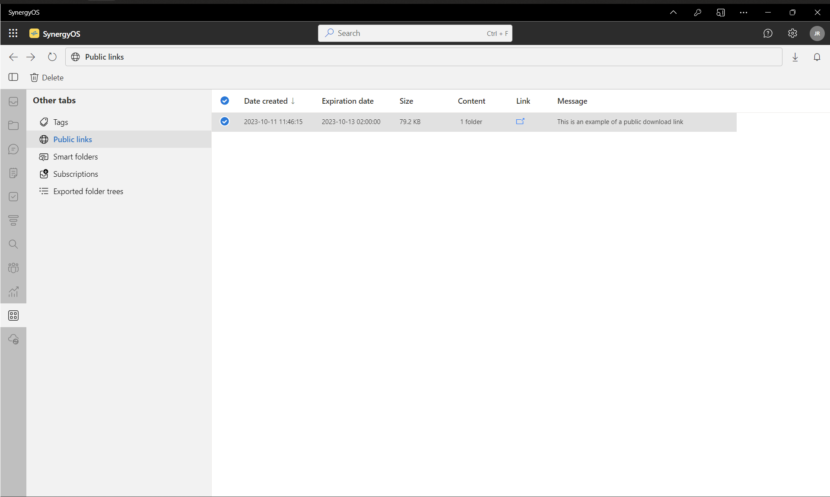The height and width of the screenshot is (497, 830).
Task: Click the public download link message text
Action: pyautogui.click(x=620, y=122)
